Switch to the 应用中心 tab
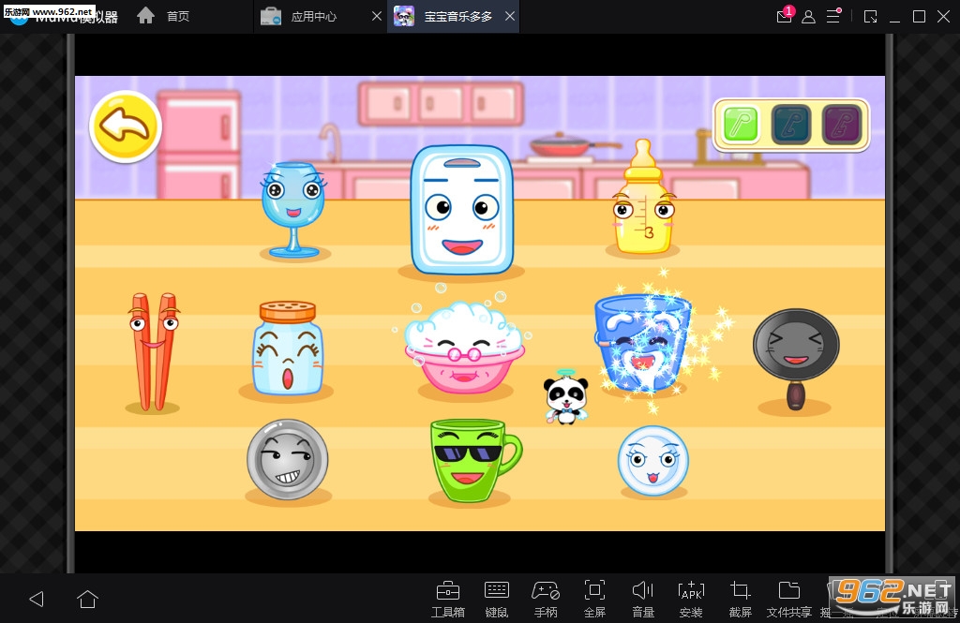Screen dimensions: 960x623 tap(313, 17)
